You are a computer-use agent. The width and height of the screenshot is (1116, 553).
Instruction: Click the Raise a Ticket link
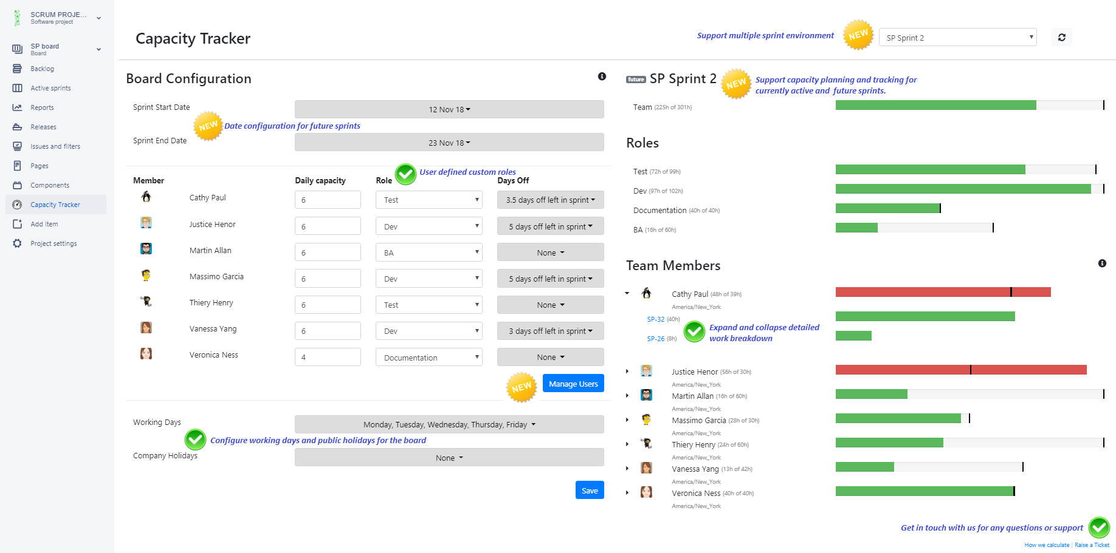pos(1092,545)
